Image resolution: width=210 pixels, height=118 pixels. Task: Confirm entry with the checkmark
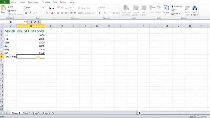tap(35, 22)
